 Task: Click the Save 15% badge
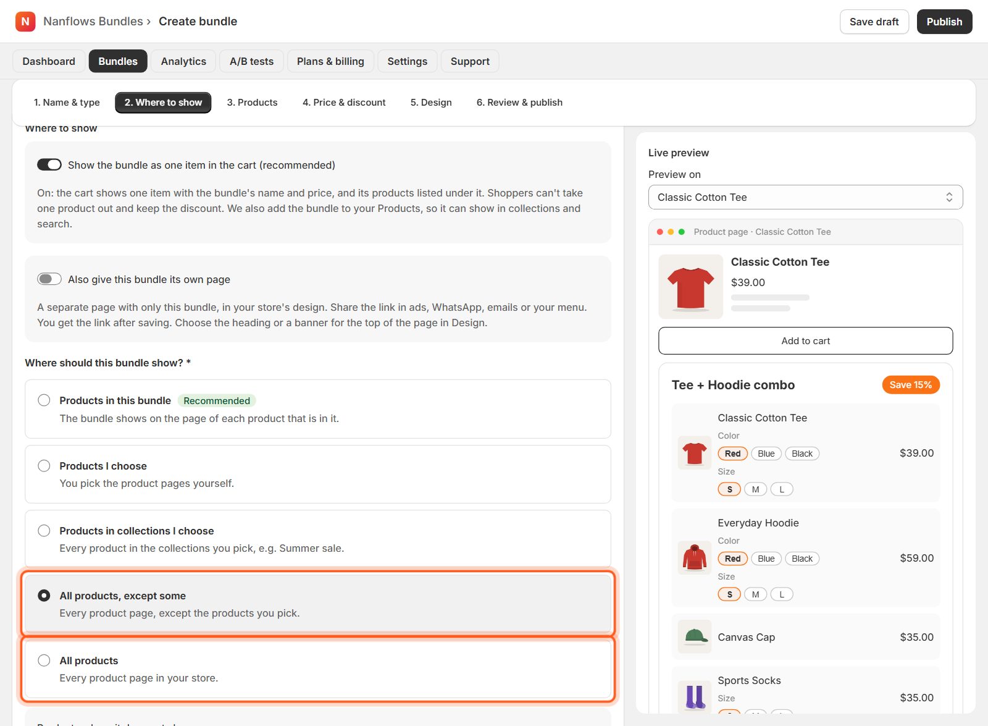point(911,385)
